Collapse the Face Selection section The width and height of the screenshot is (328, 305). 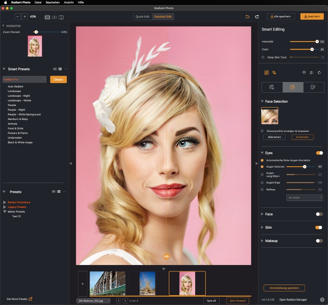[262, 102]
